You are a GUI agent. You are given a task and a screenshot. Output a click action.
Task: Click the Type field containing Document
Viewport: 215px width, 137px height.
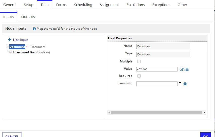coord(163,54)
